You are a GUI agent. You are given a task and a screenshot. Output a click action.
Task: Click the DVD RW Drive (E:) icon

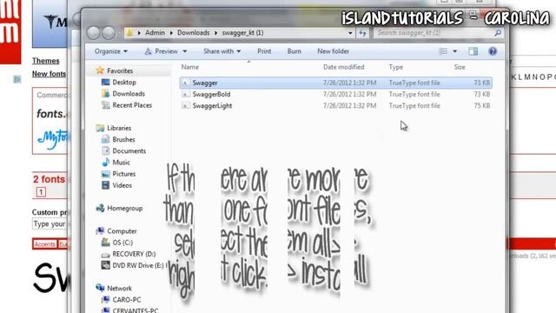[105, 265]
